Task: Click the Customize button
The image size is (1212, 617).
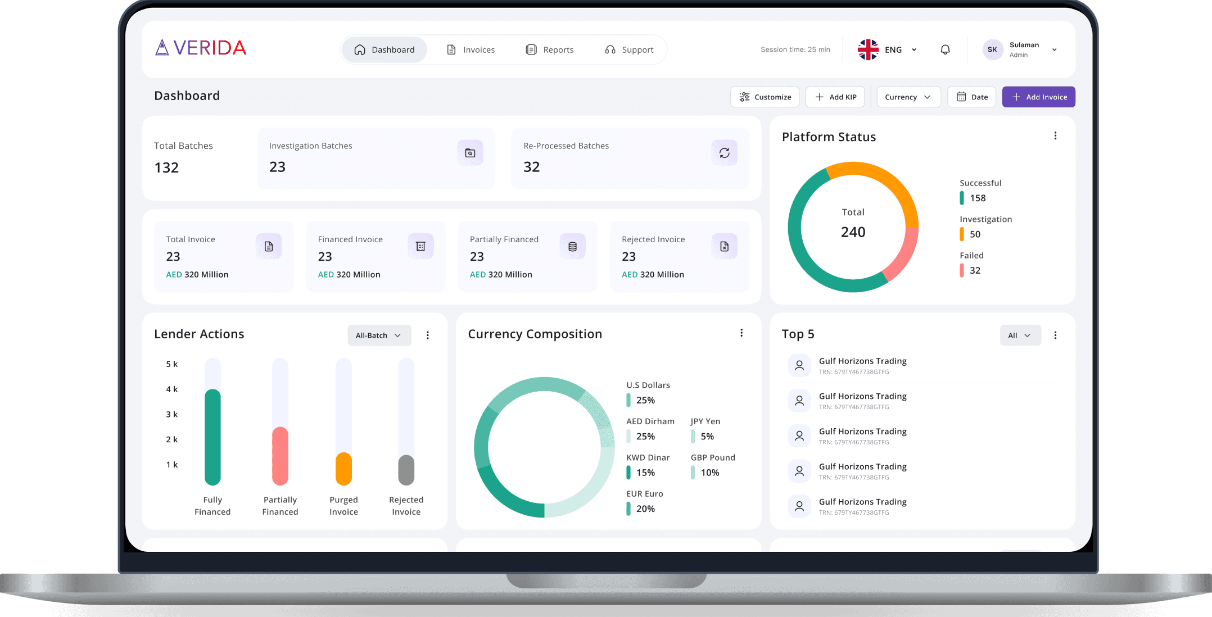Action: 765,97
